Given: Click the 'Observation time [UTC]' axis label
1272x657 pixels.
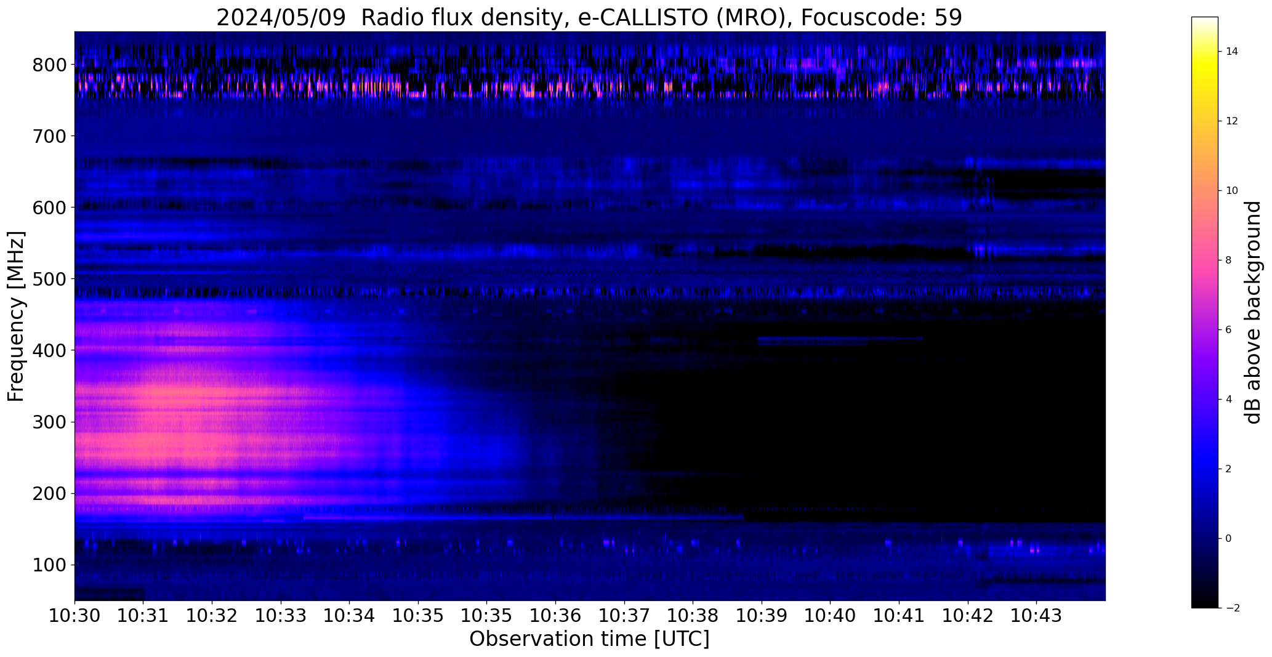Looking at the screenshot, I should pyautogui.click(x=589, y=639).
